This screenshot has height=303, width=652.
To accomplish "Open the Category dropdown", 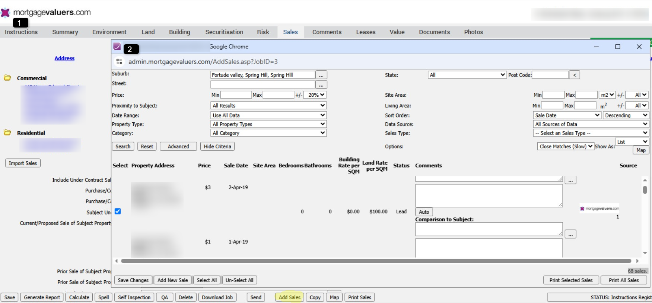I will tap(268, 133).
